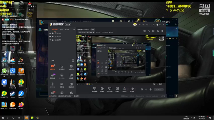Image resolution: width=214 pixels, height=120 pixels.
Task: Switch to the first scene tab
Action: point(55,29)
